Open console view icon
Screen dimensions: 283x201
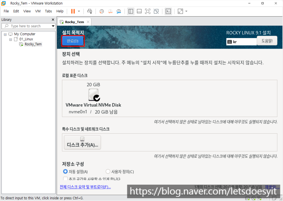click(x=168, y=11)
